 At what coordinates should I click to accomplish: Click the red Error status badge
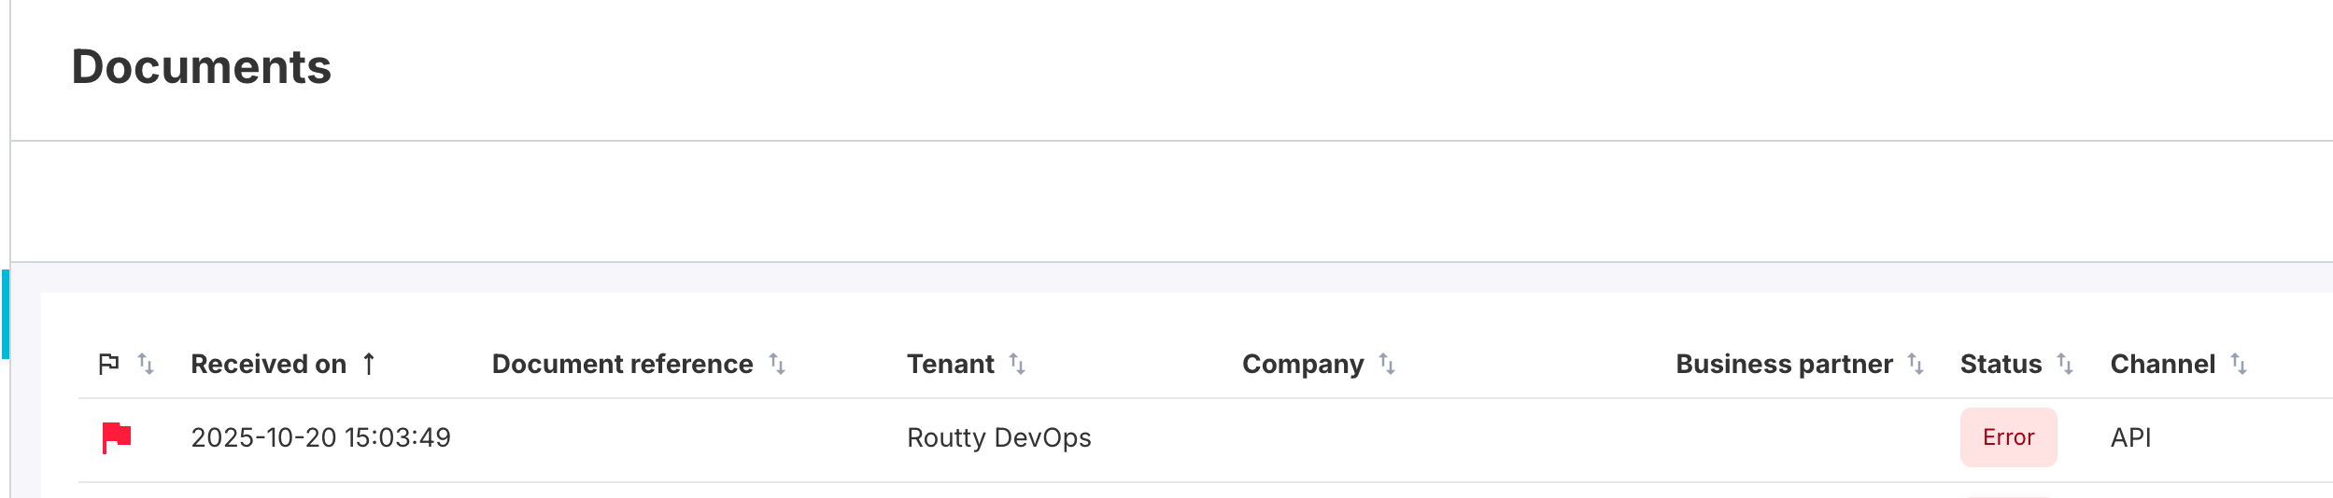point(2008,437)
